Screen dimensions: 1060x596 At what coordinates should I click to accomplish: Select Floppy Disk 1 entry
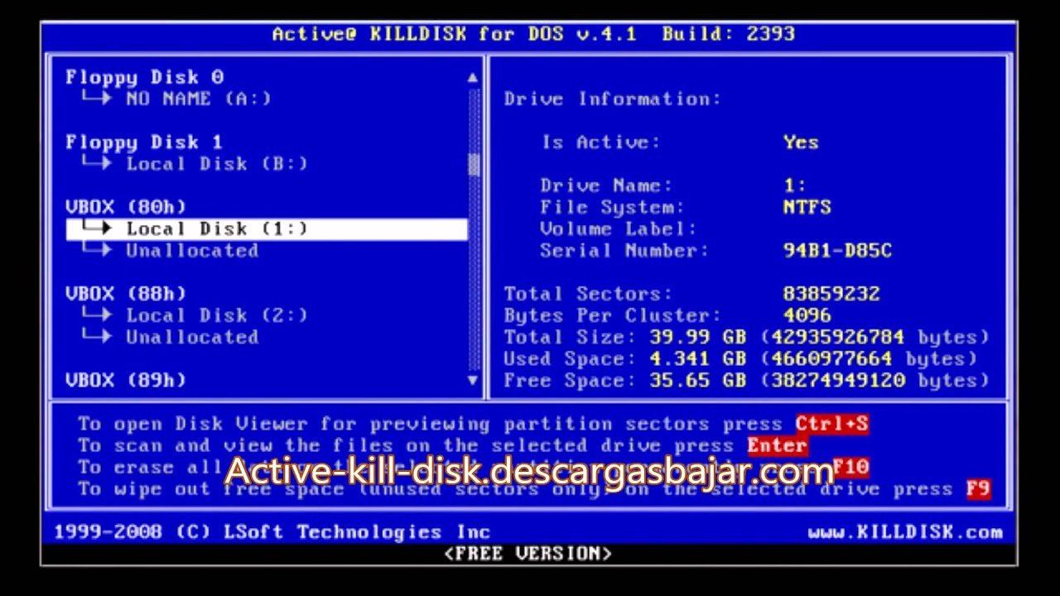(144, 142)
